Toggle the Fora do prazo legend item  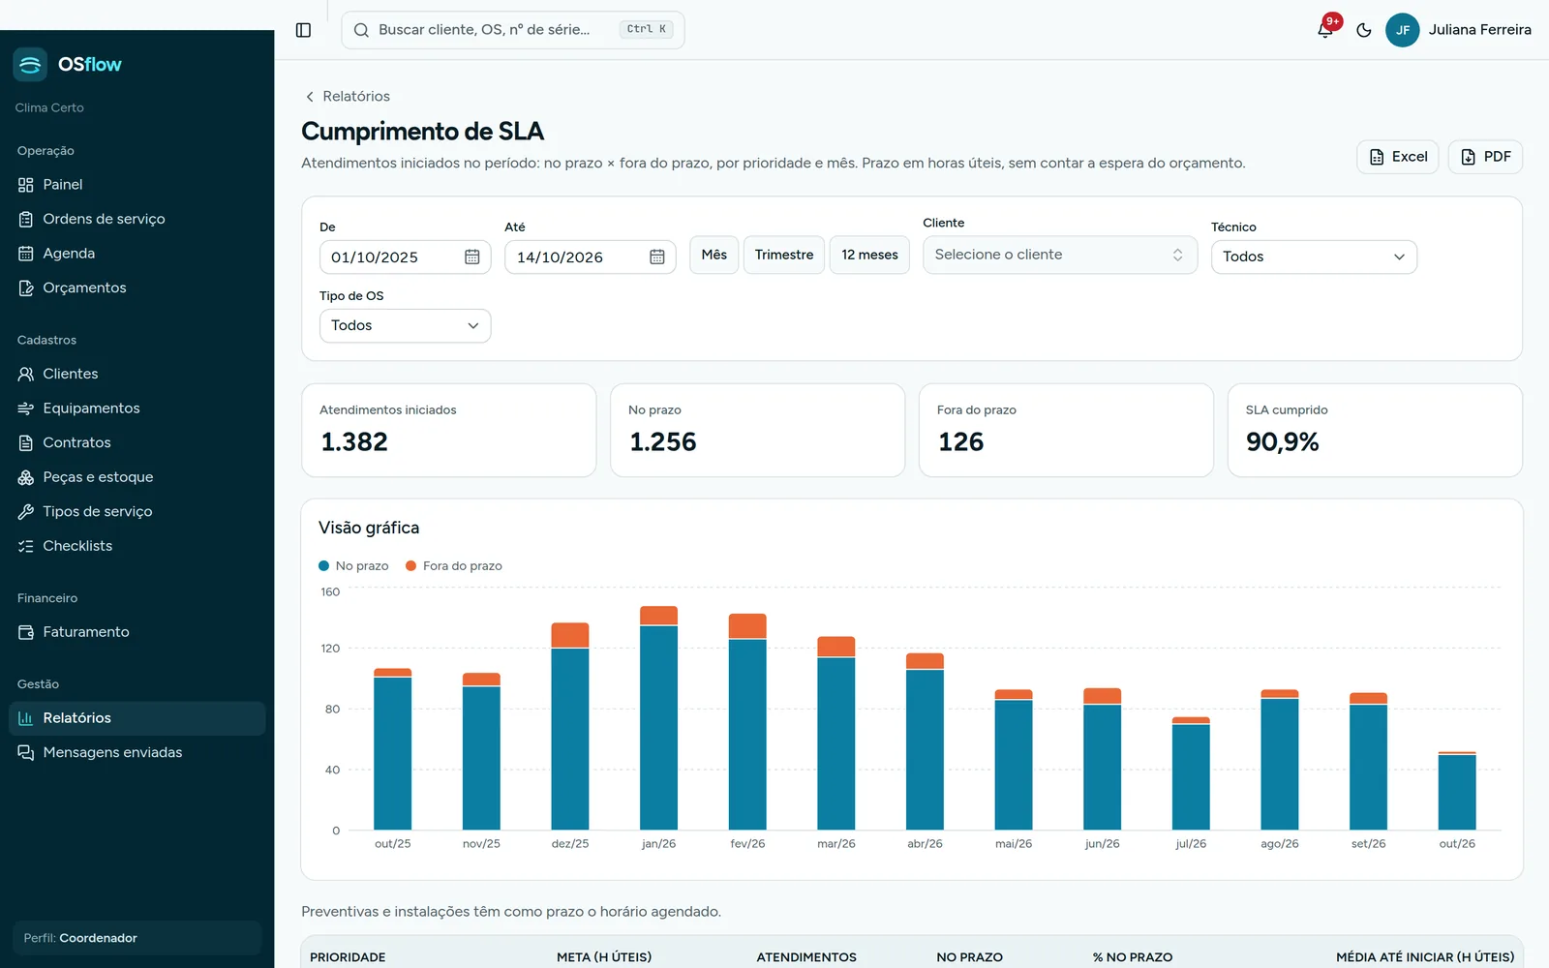click(x=453, y=565)
